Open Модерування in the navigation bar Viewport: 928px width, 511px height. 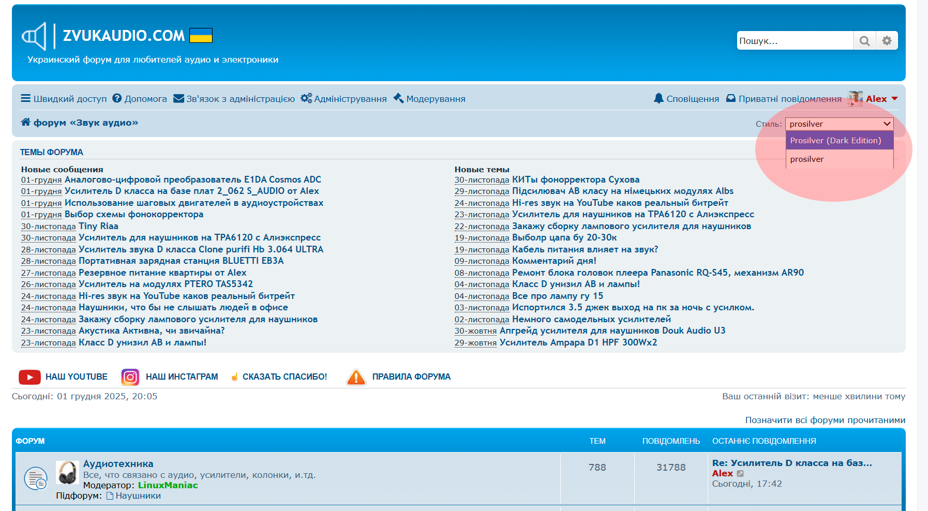click(429, 99)
